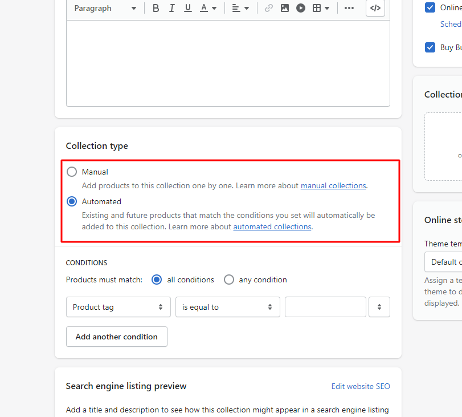The width and height of the screenshot is (462, 417).
Task: Open the Edit website SEO link
Action: (x=361, y=386)
